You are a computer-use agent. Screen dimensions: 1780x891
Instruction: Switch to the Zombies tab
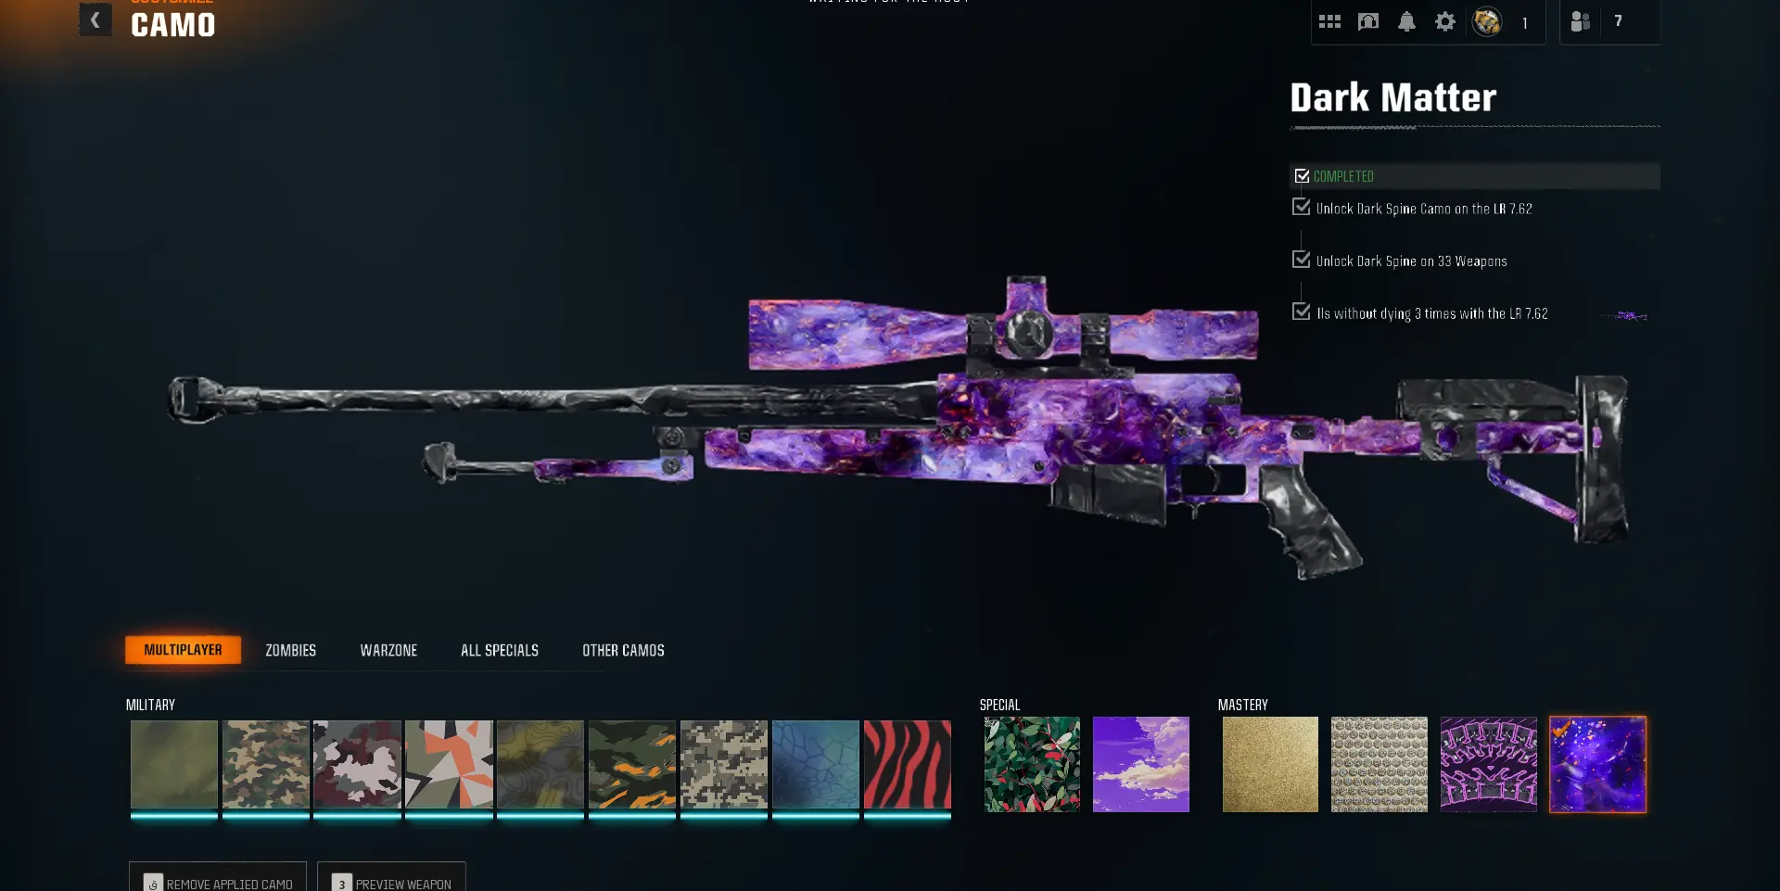[x=290, y=650]
